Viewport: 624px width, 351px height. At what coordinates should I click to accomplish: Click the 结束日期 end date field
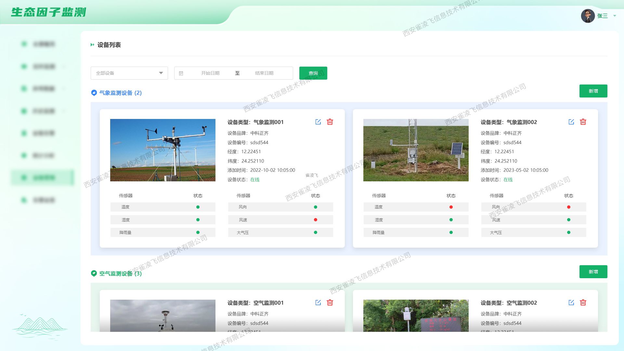click(x=264, y=73)
